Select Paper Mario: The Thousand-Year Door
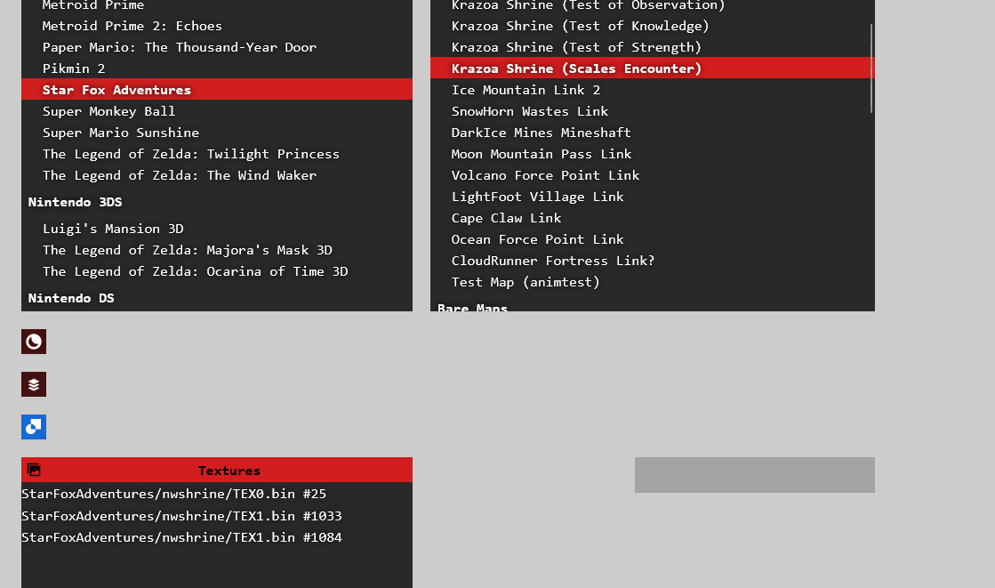The width and height of the screenshot is (995, 588). click(217, 47)
